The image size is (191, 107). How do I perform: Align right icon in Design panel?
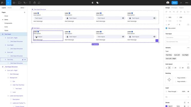click(174, 12)
